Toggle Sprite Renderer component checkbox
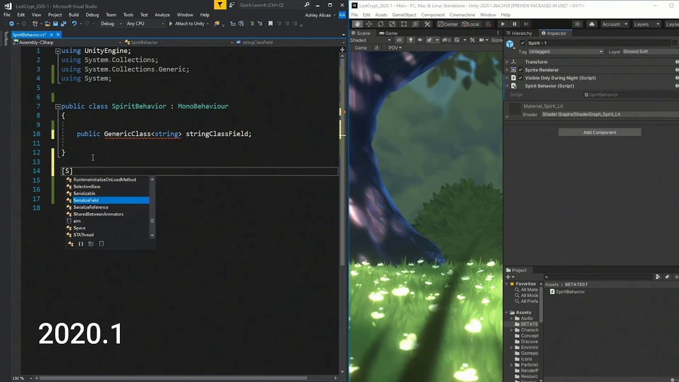The height and width of the screenshot is (382, 679). click(x=520, y=70)
